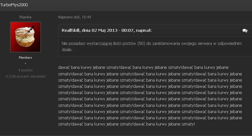Click the 4 postów post count

click(25, 70)
